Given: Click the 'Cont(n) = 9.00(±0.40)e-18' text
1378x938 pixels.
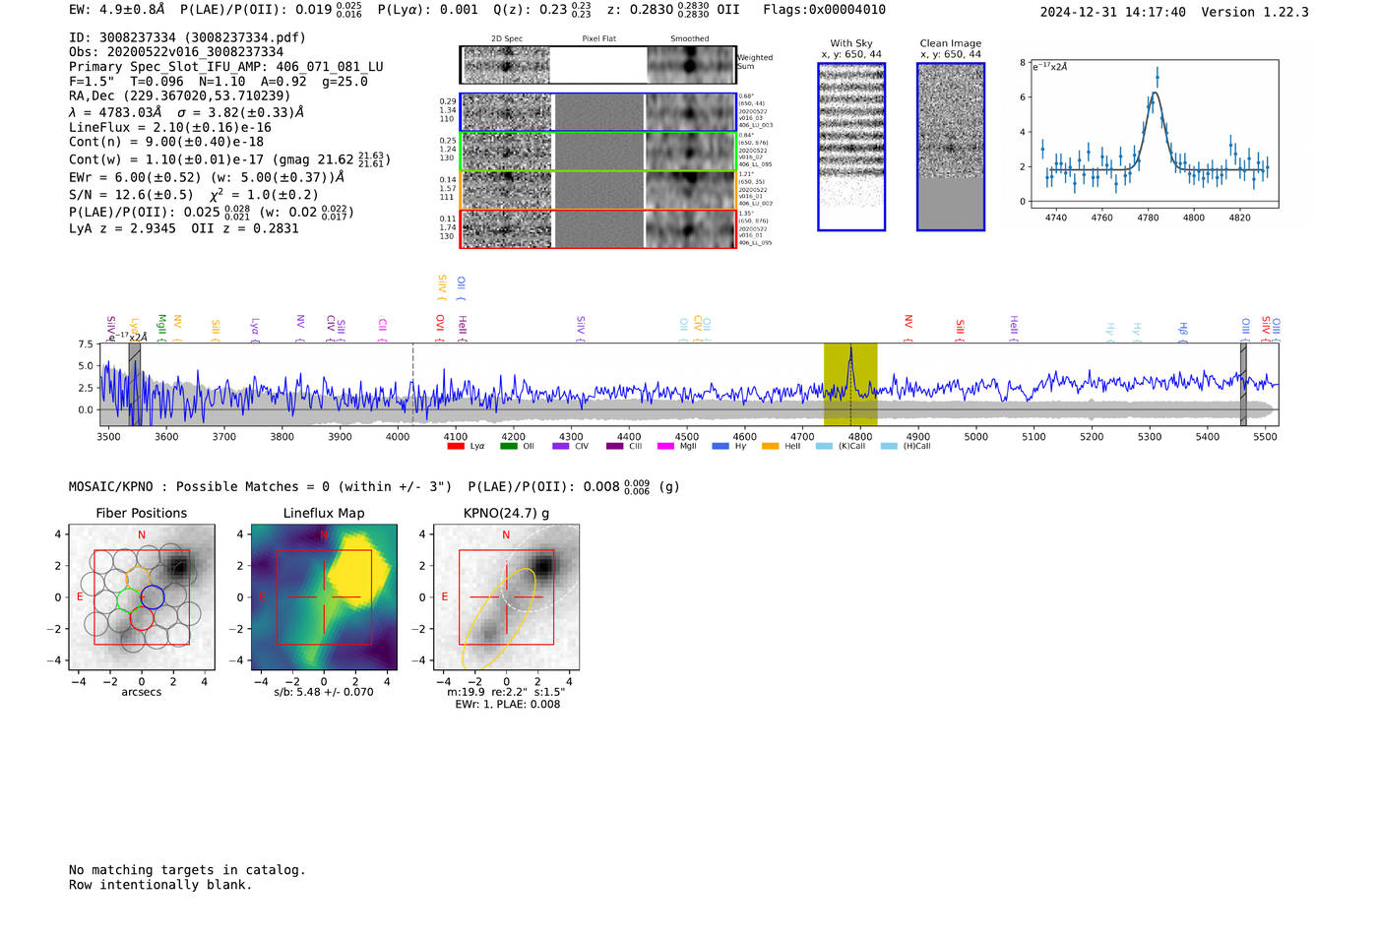Looking at the screenshot, I should point(166,143).
